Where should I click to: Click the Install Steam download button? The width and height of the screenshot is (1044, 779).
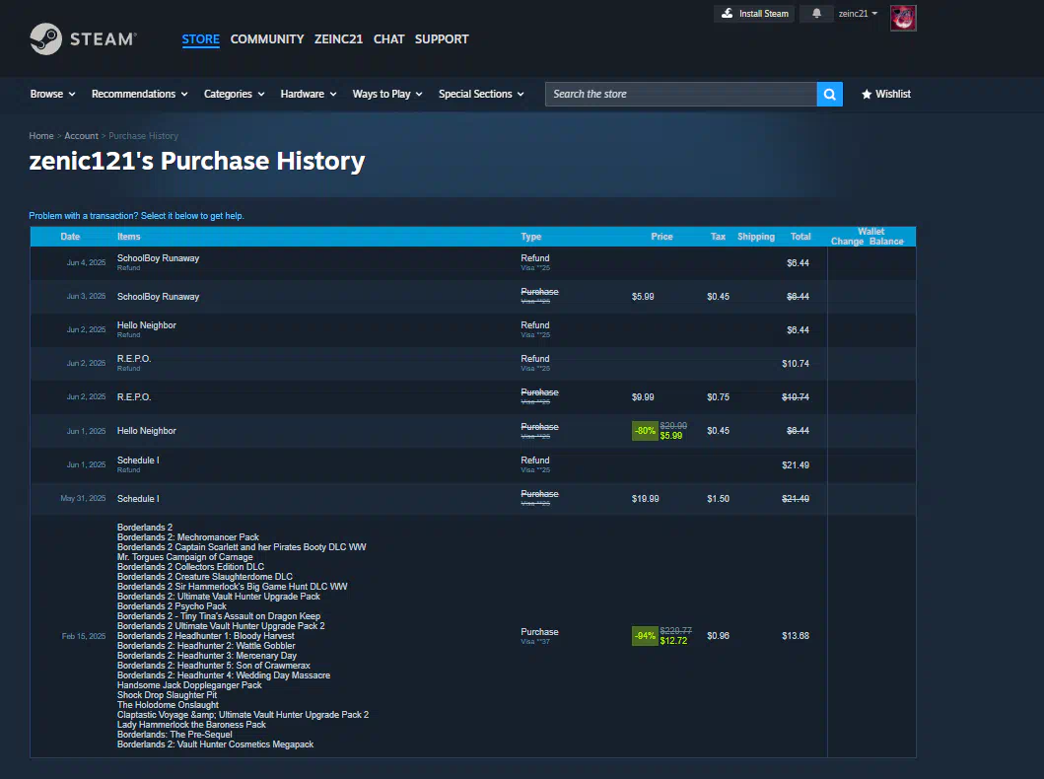(x=754, y=14)
